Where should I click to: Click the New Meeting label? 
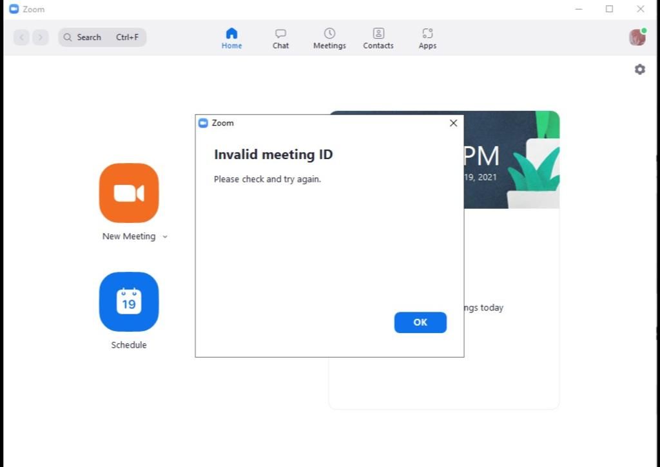coord(129,236)
